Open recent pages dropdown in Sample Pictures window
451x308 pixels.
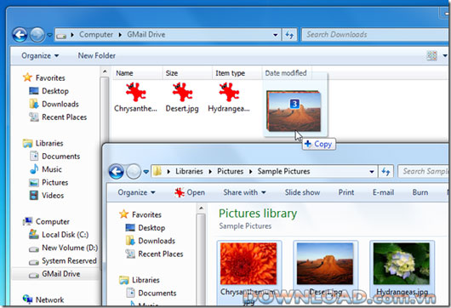[146, 172]
